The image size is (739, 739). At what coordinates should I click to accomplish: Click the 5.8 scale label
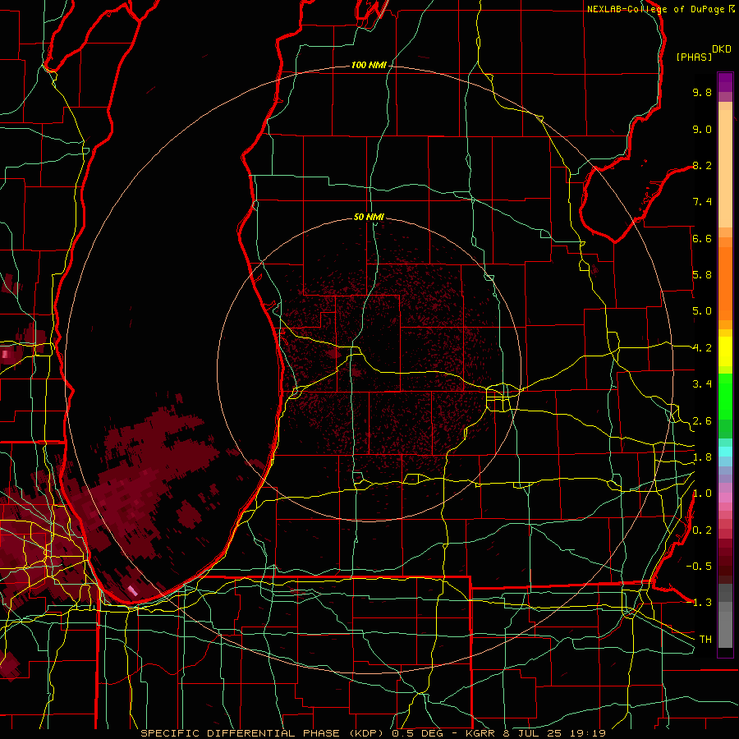tap(702, 275)
